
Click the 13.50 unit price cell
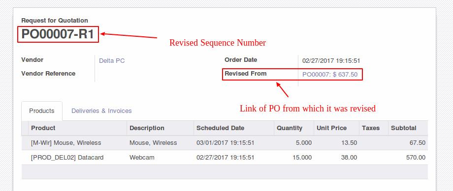pos(336,143)
